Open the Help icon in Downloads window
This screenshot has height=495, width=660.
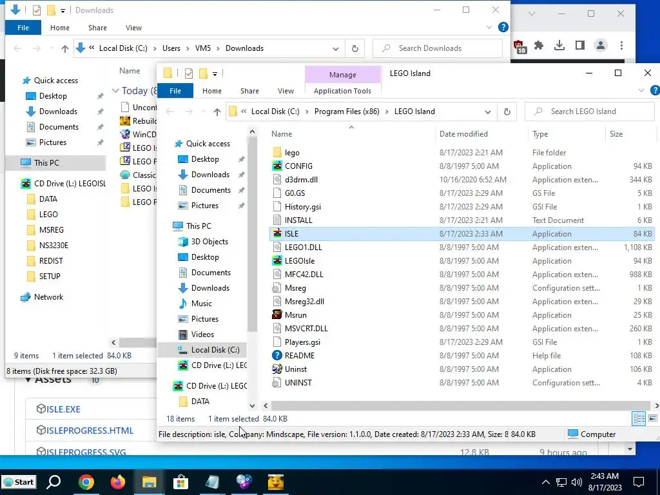[503, 27]
